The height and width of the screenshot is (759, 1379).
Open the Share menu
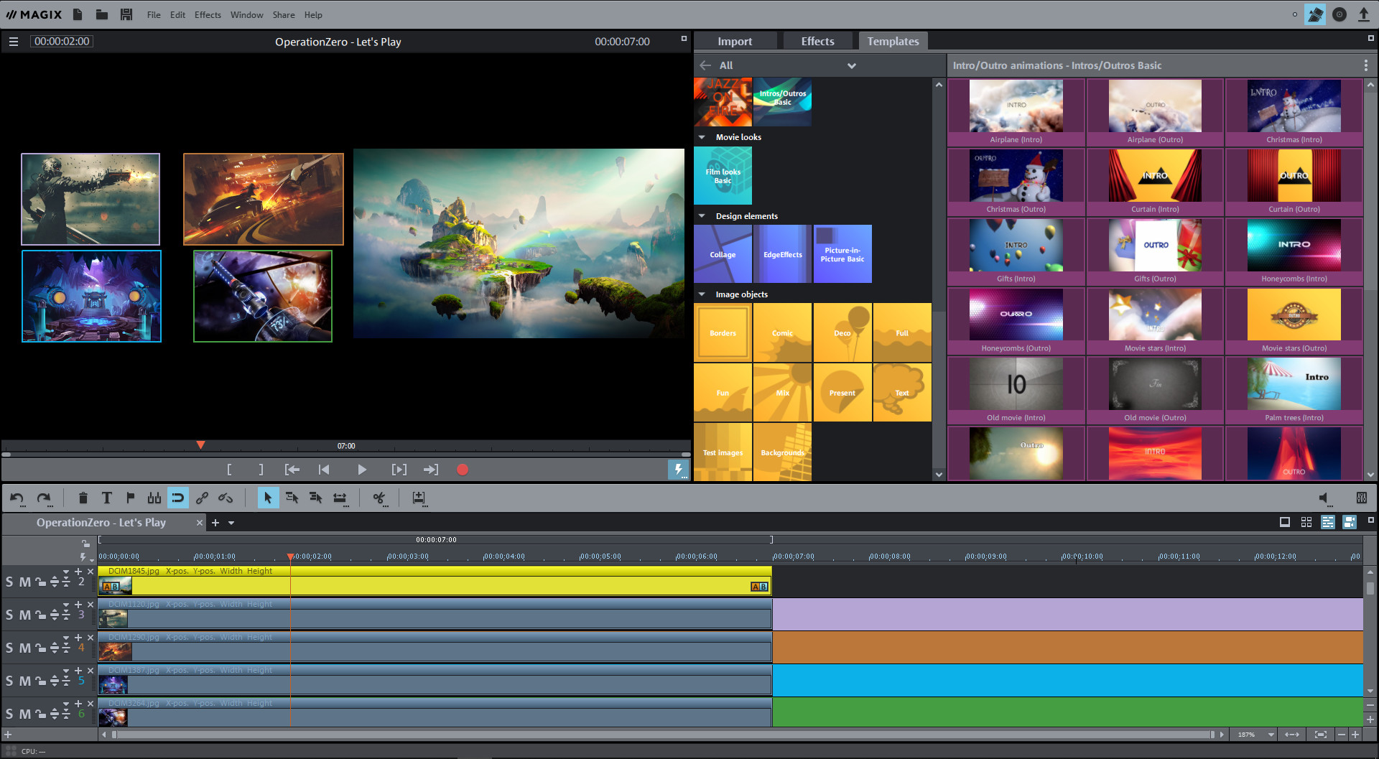click(x=283, y=14)
